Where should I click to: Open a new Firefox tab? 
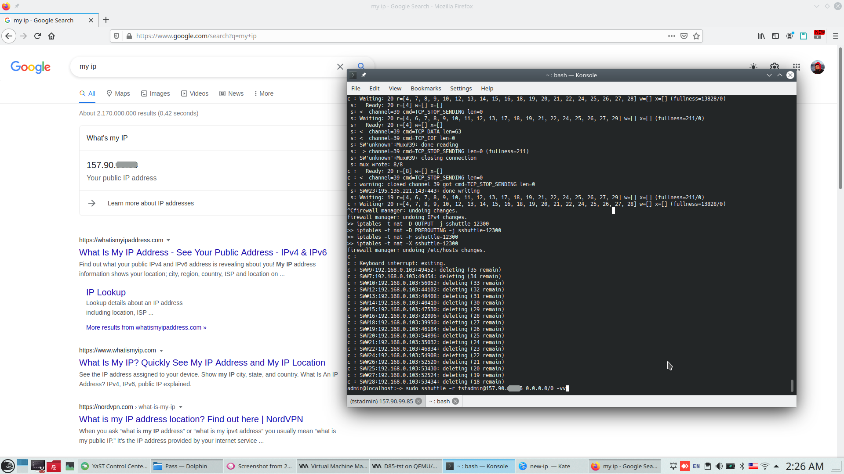click(106, 20)
